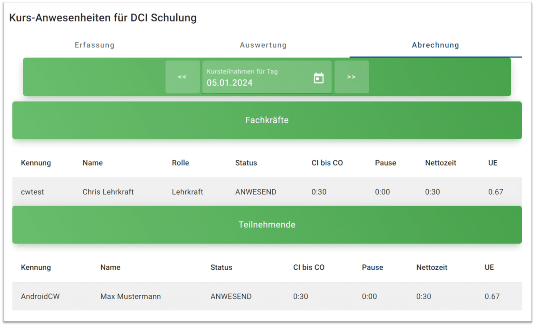Click the Nettozeit header in Teilnehmende table
The image size is (535, 326).
coord(432,267)
